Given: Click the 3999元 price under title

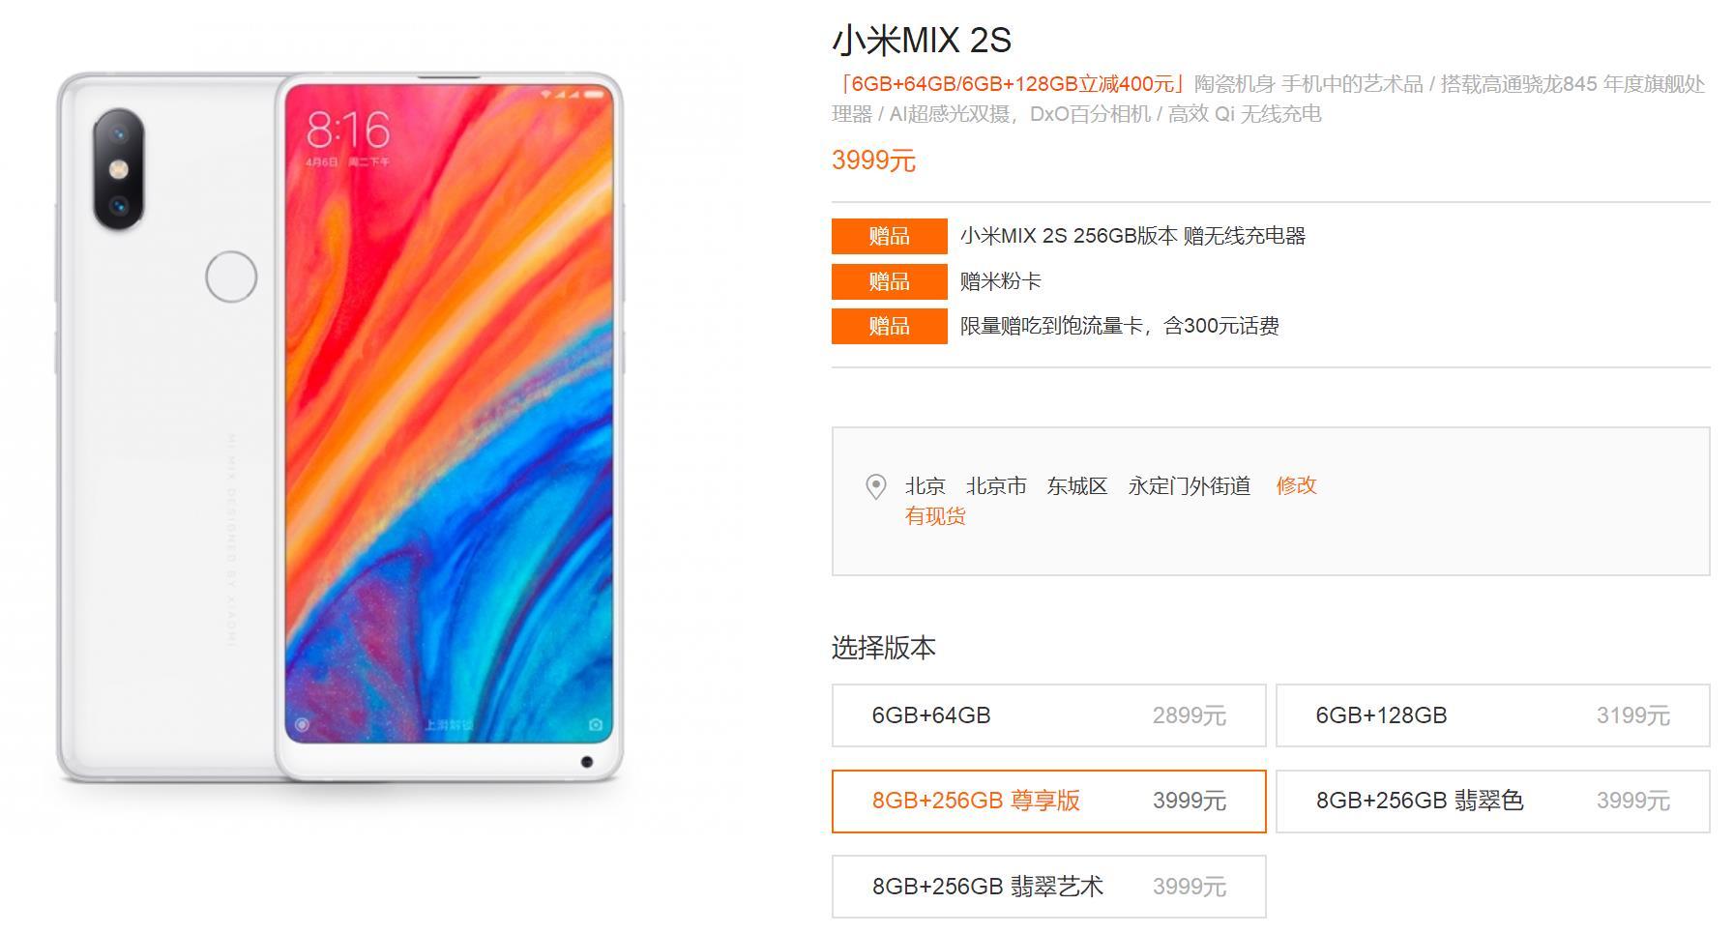Looking at the screenshot, I should 873,160.
